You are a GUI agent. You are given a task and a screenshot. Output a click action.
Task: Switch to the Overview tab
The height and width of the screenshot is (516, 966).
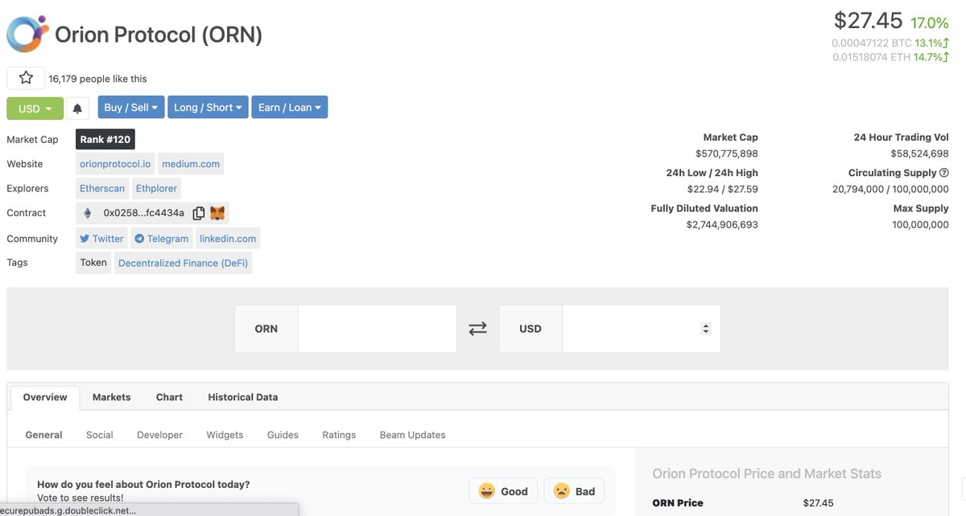click(x=45, y=397)
